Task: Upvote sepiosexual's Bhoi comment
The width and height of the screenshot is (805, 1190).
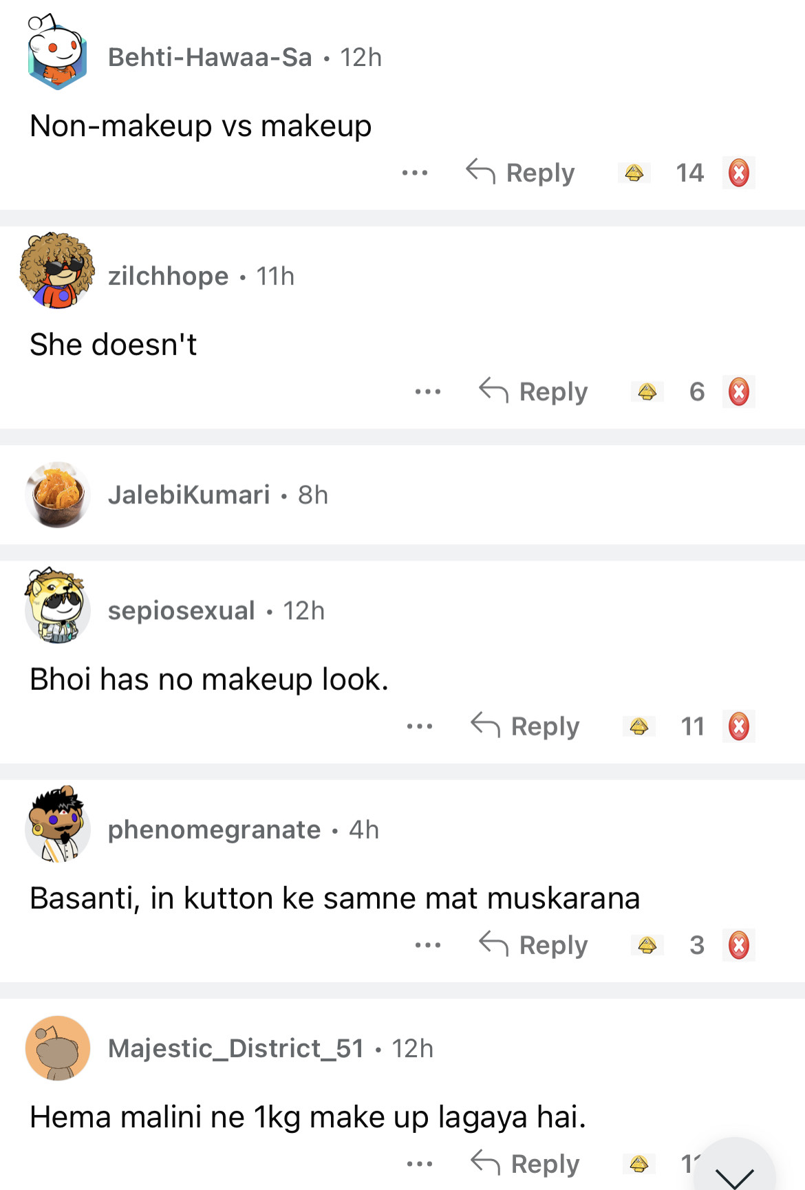Action: 638,726
